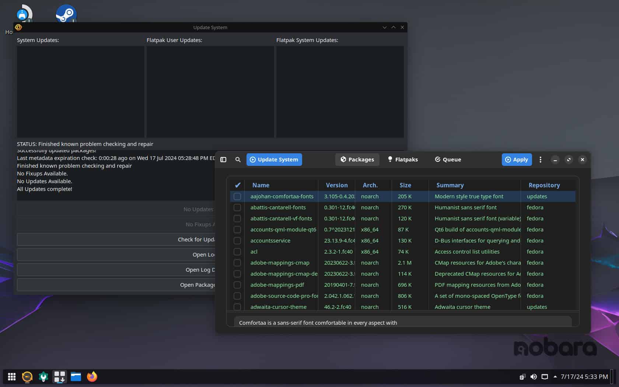Enable the adobe-mappings-pdf package checkbox

[x=237, y=285]
